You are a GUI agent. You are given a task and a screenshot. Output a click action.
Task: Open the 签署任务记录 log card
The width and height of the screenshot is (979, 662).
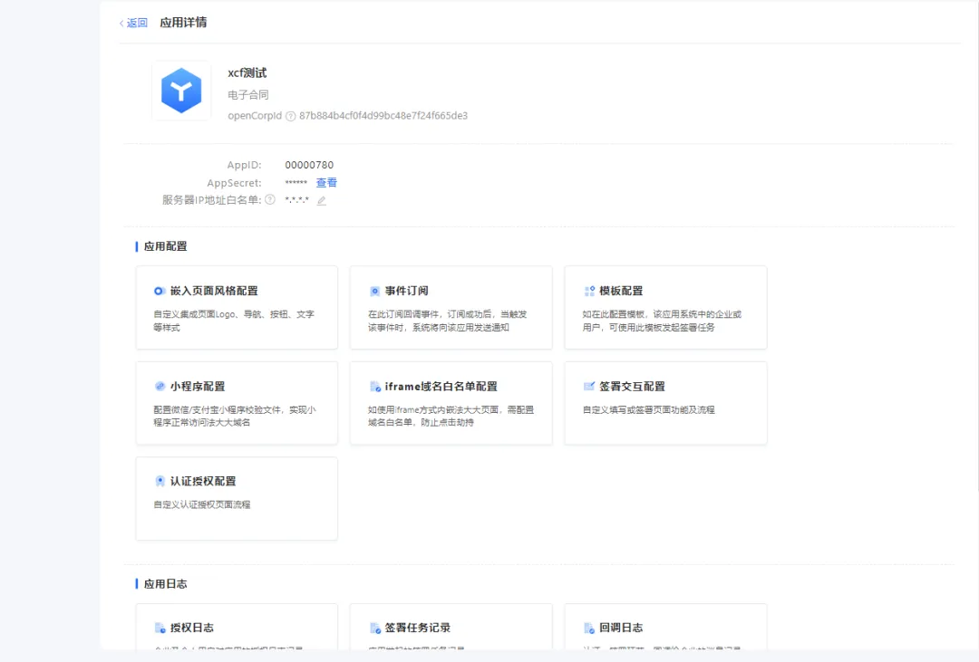[x=451, y=628]
